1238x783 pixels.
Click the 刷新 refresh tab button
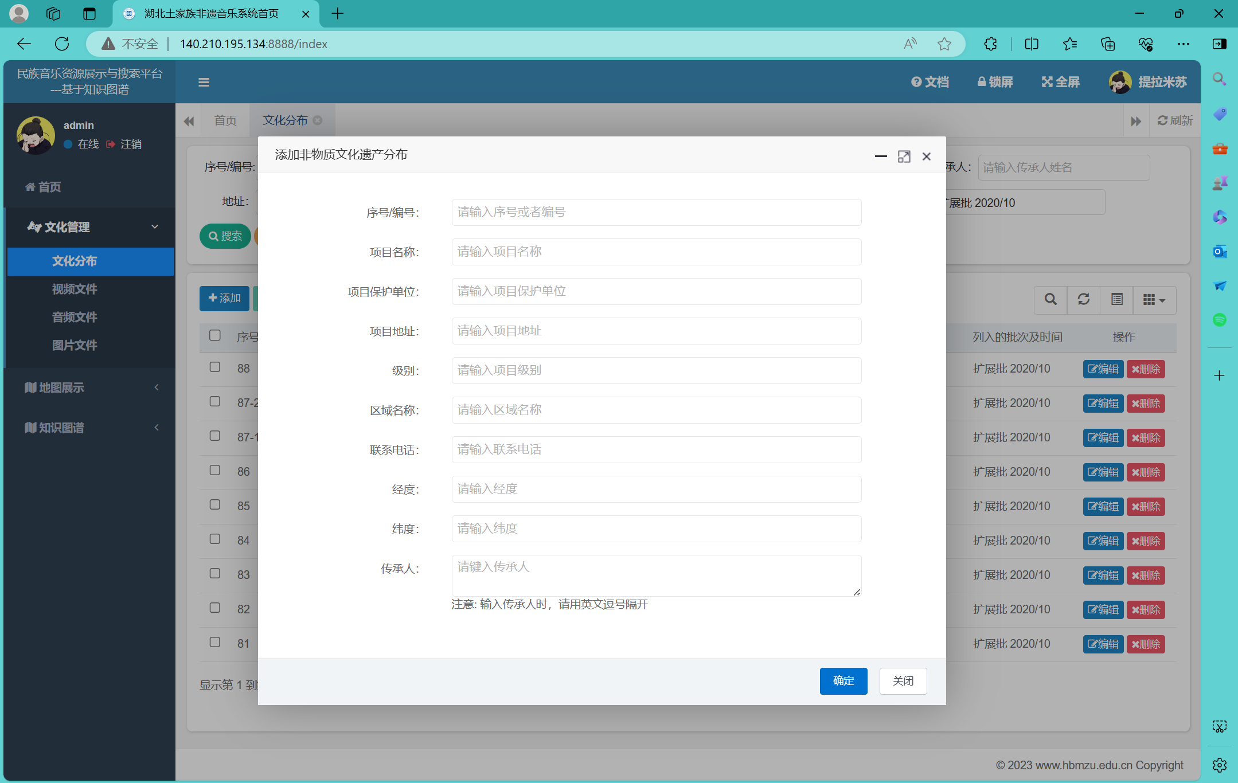point(1175,120)
